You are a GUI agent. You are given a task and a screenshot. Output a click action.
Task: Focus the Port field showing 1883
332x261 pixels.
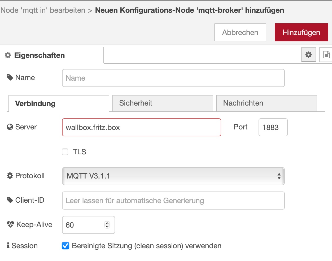[x=273, y=127]
